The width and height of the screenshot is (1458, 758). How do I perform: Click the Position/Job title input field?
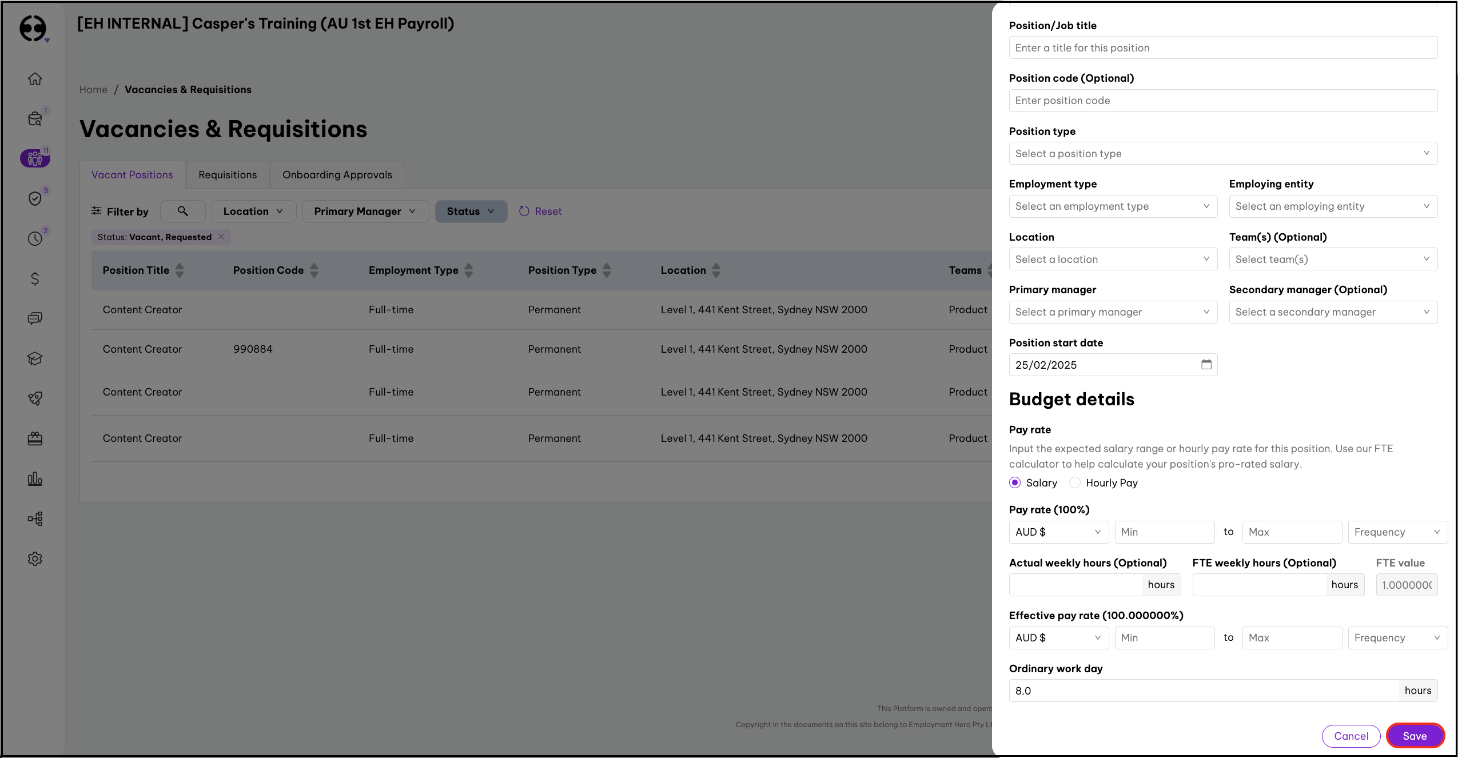(x=1222, y=48)
